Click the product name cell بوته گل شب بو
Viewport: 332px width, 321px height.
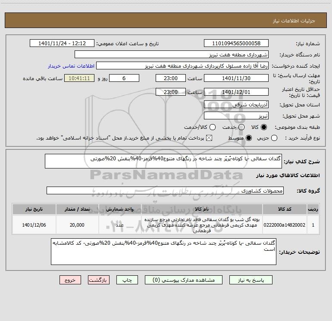click(202, 225)
